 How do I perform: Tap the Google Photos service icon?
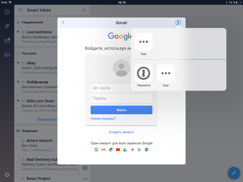pyautogui.click(x=132, y=150)
